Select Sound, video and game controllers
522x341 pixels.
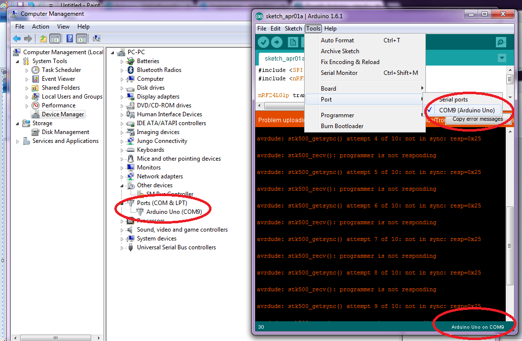click(x=182, y=230)
